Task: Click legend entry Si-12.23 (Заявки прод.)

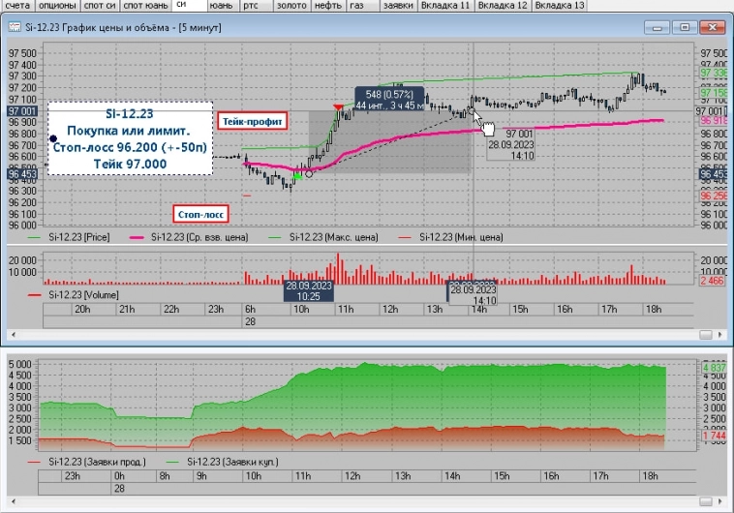Action: click(87, 462)
